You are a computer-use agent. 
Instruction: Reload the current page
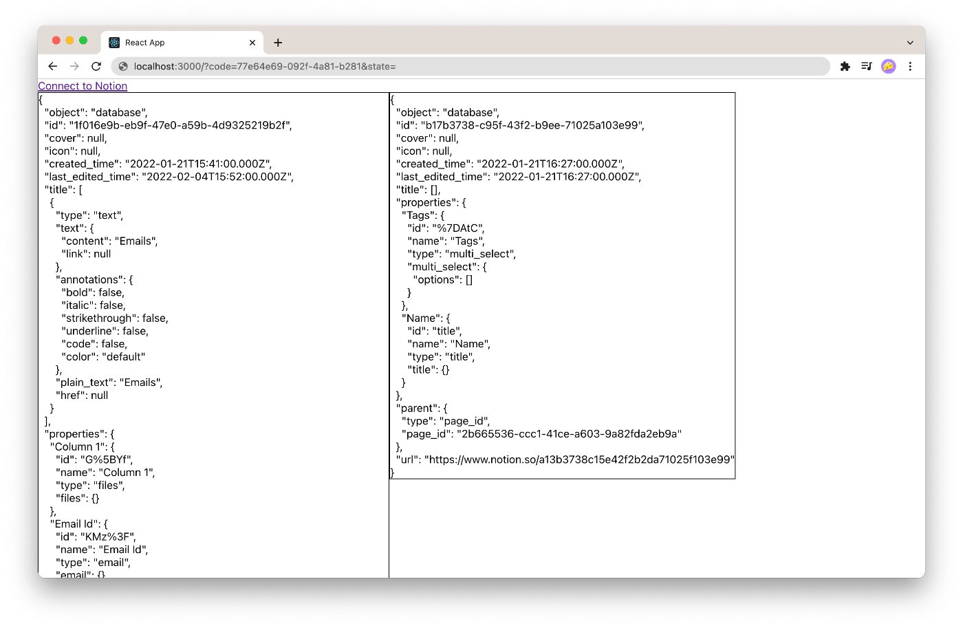(x=96, y=66)
